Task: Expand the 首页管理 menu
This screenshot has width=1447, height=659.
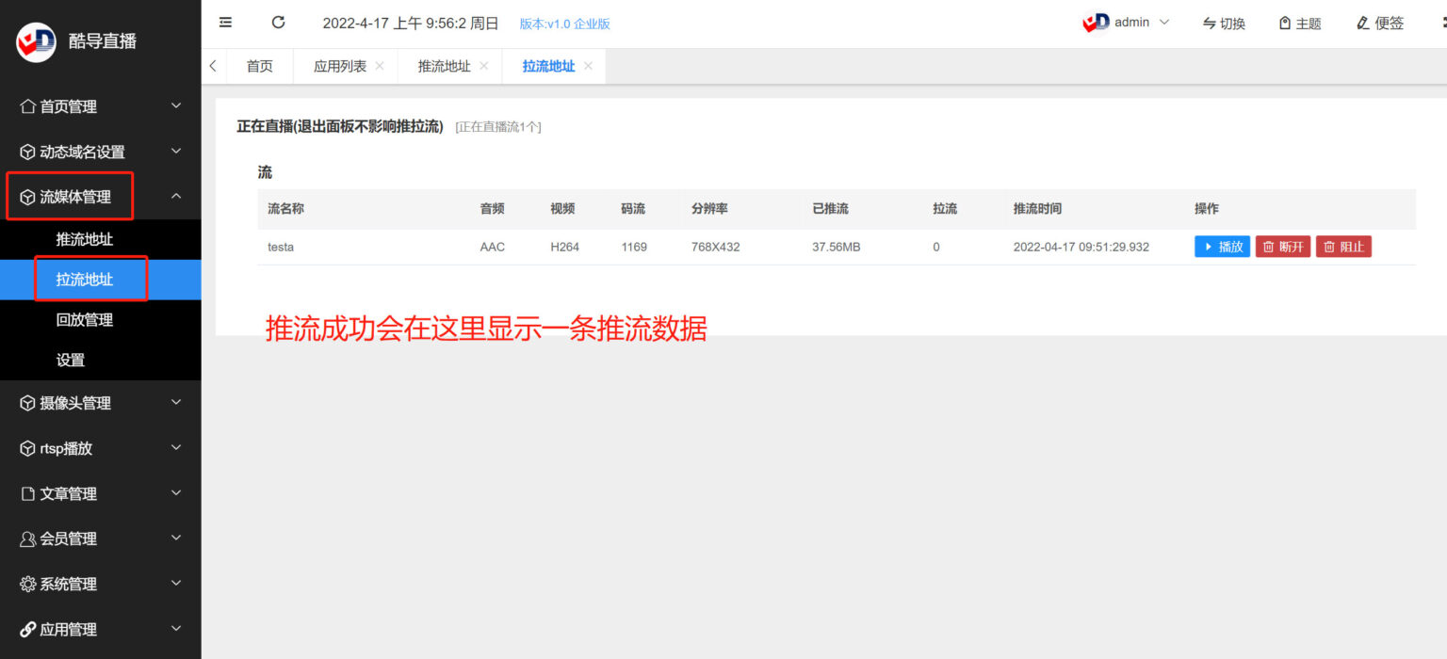Action: pyautogui.click(x=101, y=106)
